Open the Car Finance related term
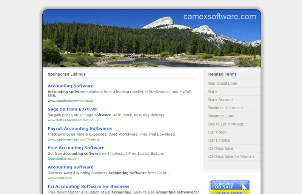The width and height of the screenshot is (302, 194). click(x=219, y=140)
